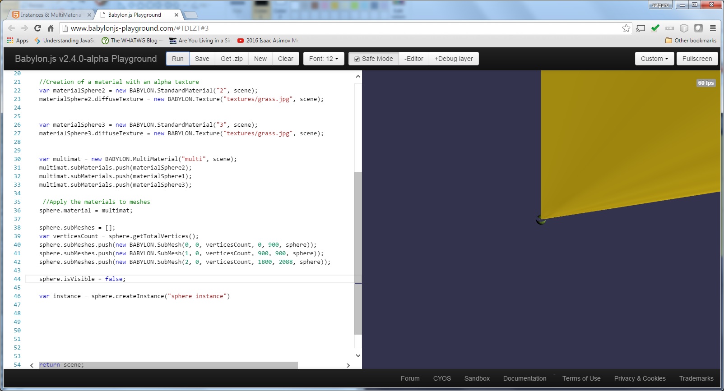Click editor horizontal scrollbar thumb
Viewport: 724px width, 391px height.
(x=168, y=365)
